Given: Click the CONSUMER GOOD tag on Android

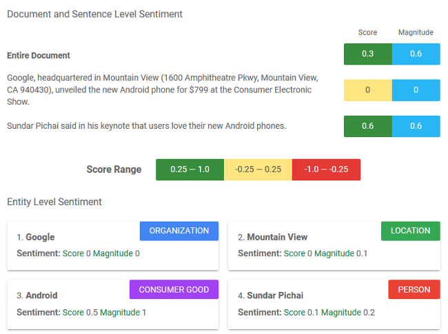Looking at the screenshot, I should [x=174, y=289].
